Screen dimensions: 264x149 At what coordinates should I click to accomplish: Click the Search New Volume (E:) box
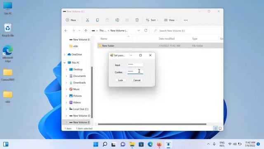click(x=186, y=31)
